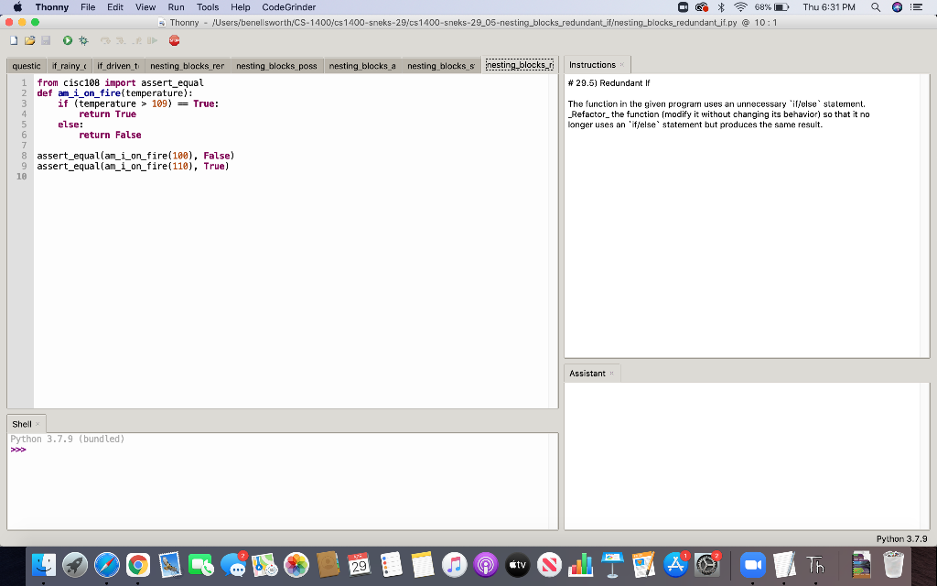Open the Thonny icon in the Dock
This screenshot has height=586, width=937.
click(815, 564)
